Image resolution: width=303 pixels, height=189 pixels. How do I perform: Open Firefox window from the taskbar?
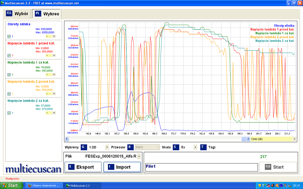44,185
